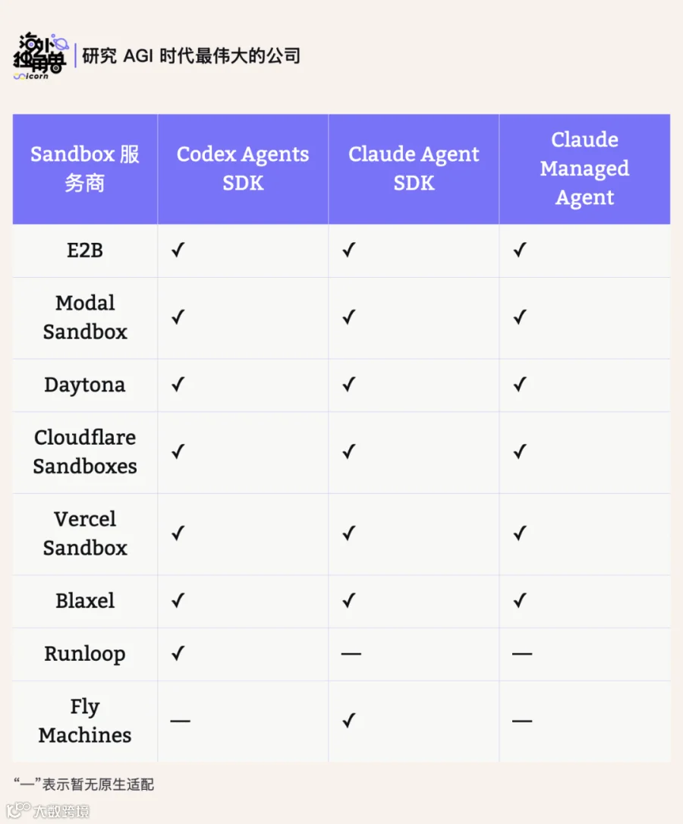The height and width of the screenshot is (824, 683).
Task: Click the Blaxel checkmark under Claude Agent SDK
Action: [349, 600]
